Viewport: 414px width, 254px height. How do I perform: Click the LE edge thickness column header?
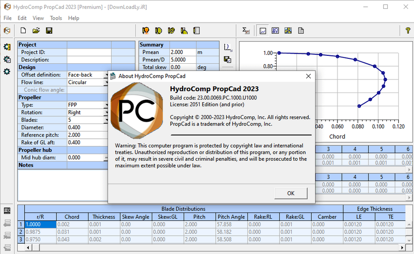point(359,217)
